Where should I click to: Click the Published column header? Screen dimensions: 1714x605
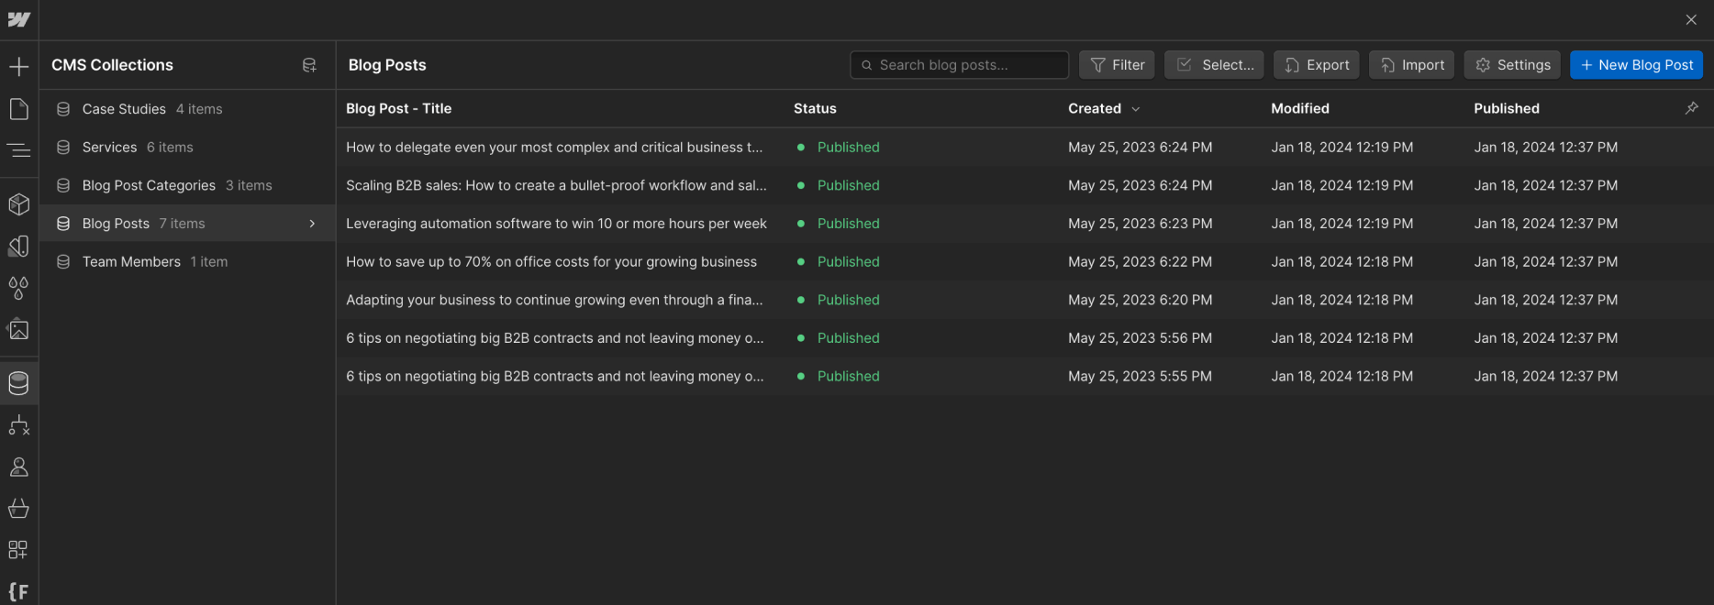tap(1507, 108)
